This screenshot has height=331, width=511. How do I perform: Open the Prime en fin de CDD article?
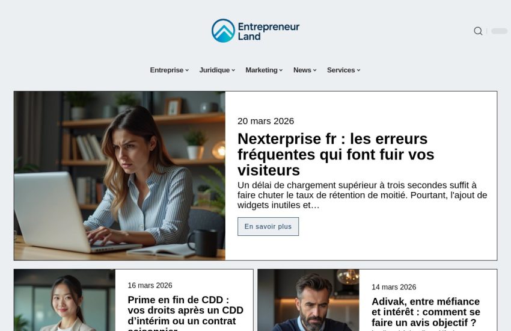[185, 314]
